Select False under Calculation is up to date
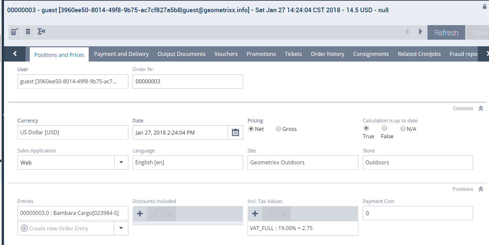This screenshot has height=245, width=489. (384, 128)
